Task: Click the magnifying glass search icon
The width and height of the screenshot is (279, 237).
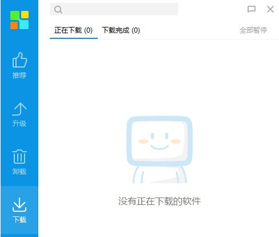Action: (58, 9)
